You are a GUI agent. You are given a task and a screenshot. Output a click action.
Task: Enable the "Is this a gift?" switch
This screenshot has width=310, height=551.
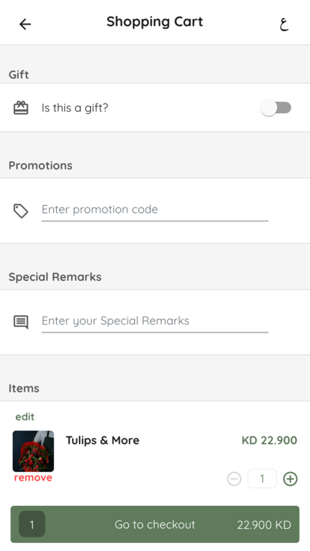[x=276, y=108]
